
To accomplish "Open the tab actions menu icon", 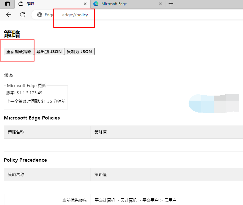I will pos(8,4).
